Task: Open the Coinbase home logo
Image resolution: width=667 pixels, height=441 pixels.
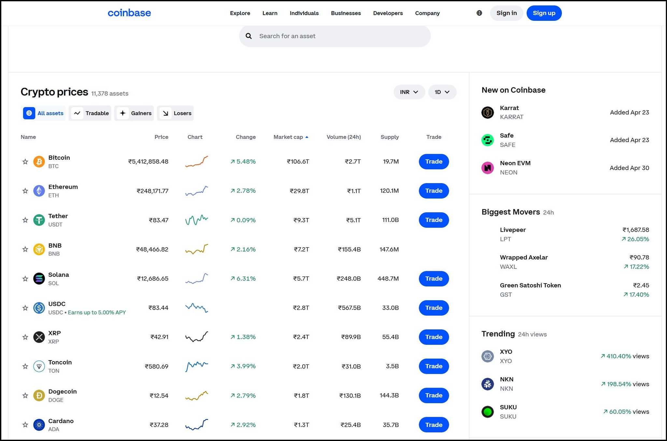Action: (x=129, y=13)
